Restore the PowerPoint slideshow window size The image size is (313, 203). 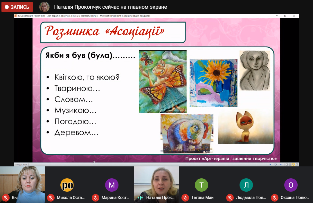[285, 16]
